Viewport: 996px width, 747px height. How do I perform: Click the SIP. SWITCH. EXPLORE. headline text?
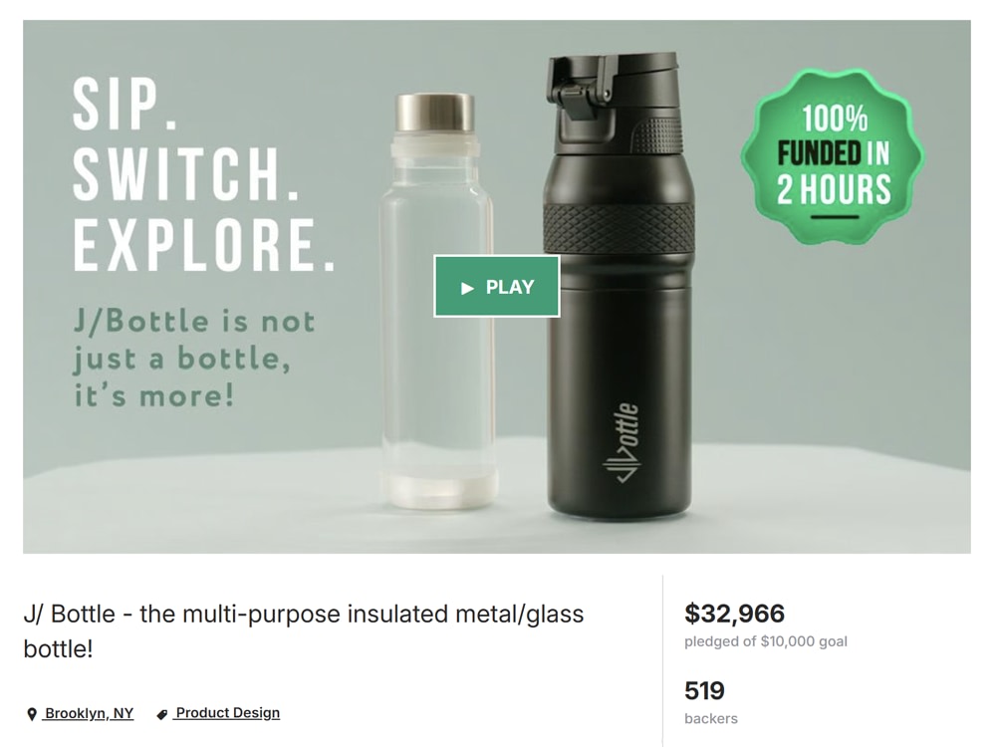point(203,174)
